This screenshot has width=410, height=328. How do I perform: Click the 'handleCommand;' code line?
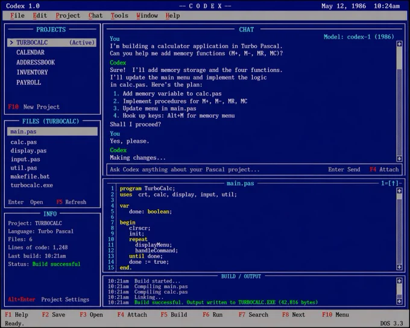[x=156, y=251]
